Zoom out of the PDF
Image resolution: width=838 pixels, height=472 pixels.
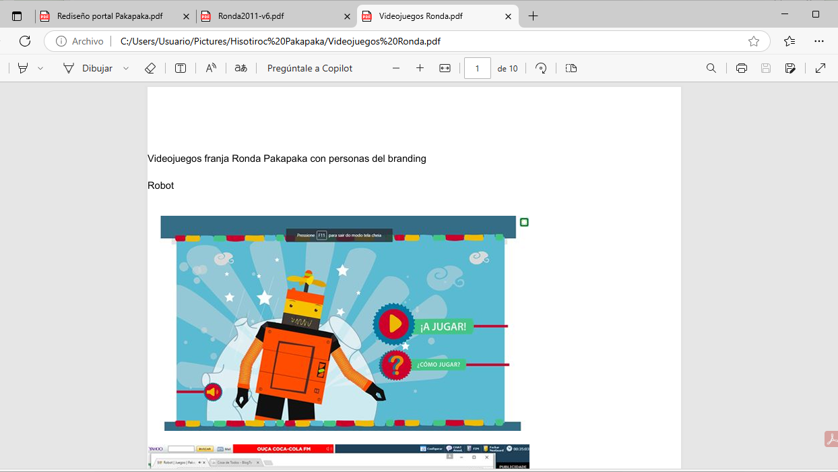(x=396, y=68)
